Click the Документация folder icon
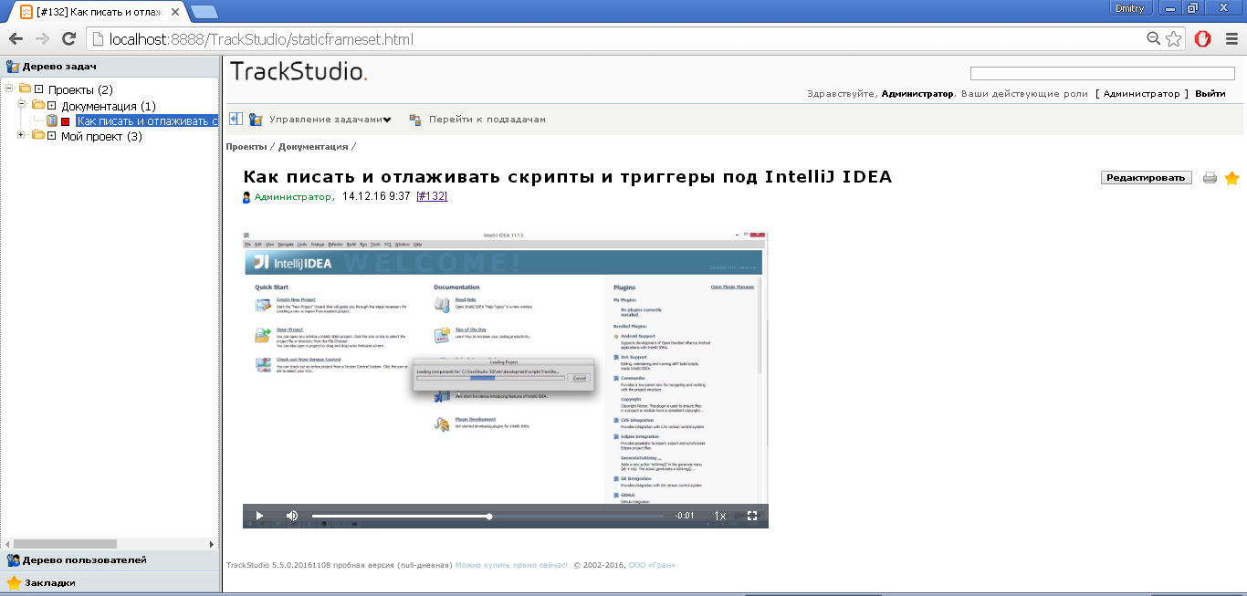 tap(38, 106)
